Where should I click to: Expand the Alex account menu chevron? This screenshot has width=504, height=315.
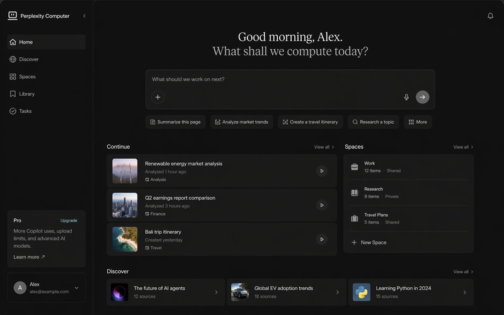click(77, 288)
